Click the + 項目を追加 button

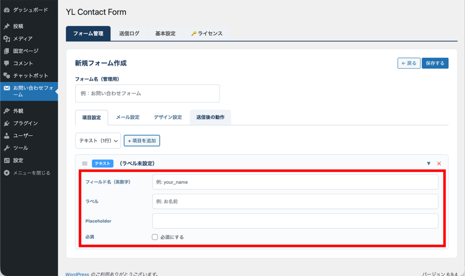coord(142,141)
